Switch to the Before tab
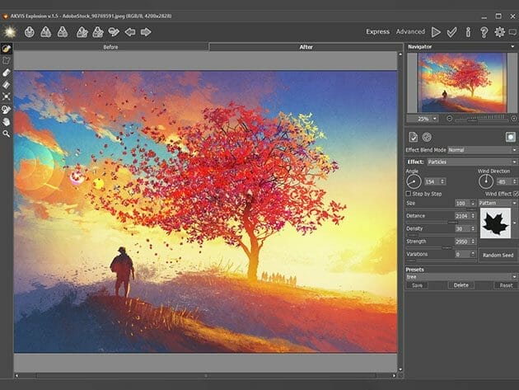 click(x=110, y=47)
